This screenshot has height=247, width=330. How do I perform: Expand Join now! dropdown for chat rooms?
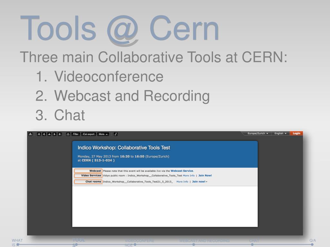(199, 182)
